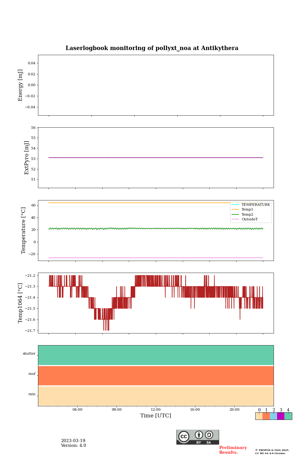304x456 pixels.
Task: Click the 56 tick on ExtPyro axis
Action: (x=34, y=128)
